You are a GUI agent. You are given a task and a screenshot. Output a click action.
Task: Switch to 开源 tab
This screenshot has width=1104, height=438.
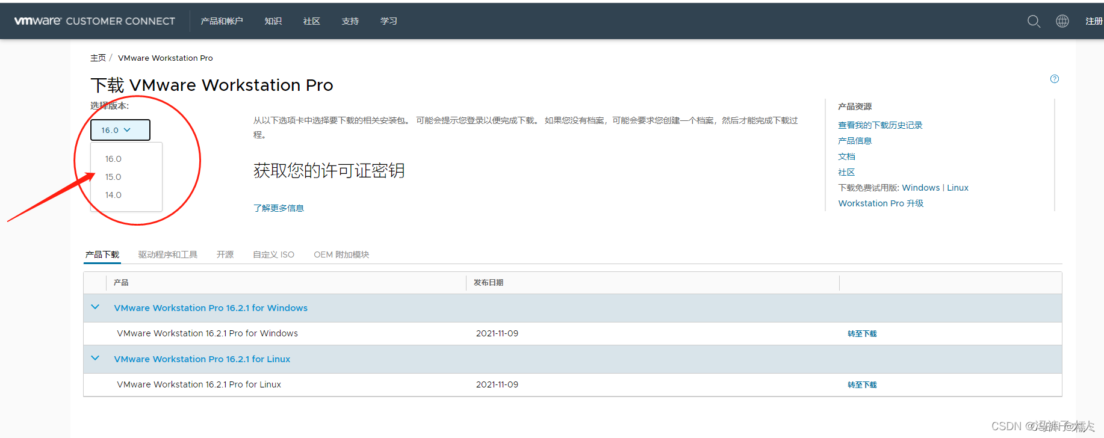click(x=225, y=254)
